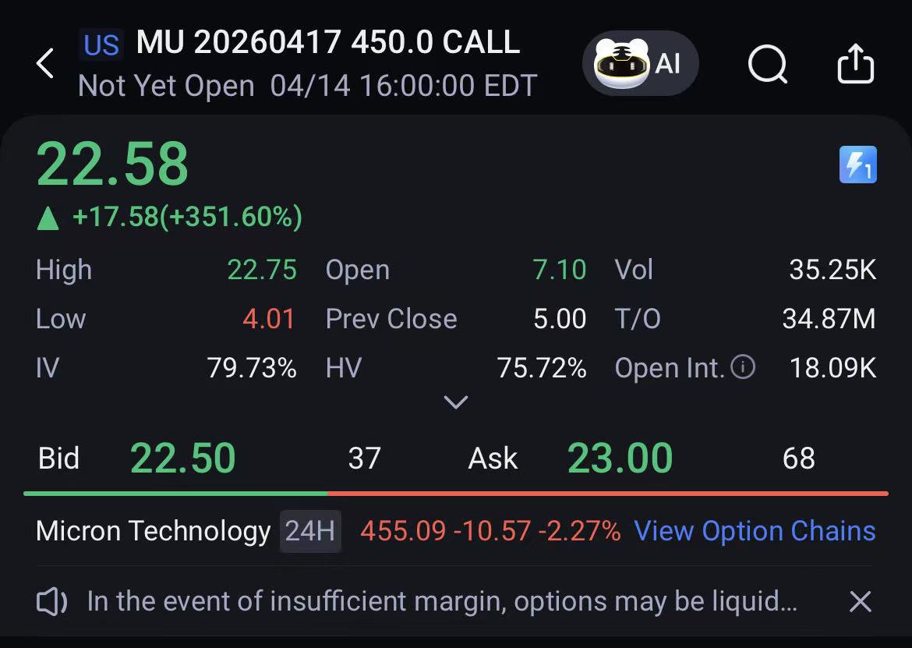Screen dimensions: 912x648
Task: Tap the IV 79.73% value
Action: tap(252, 367)
